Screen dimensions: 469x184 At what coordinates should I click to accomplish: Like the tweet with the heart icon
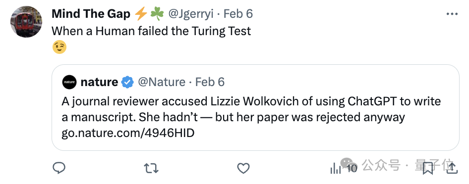243,169
